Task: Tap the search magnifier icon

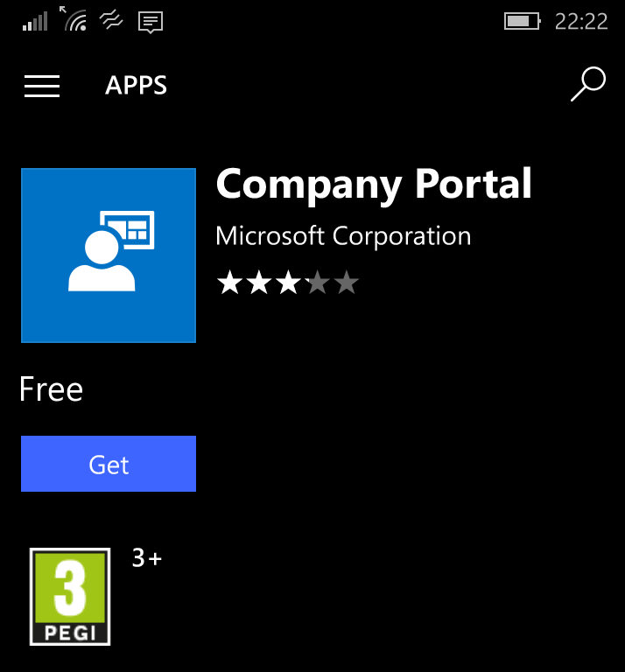Action: pyautogui.click(x=587, y=85)
